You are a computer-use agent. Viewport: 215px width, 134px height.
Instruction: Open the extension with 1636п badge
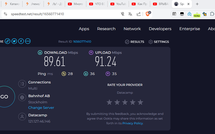(197, 15)
